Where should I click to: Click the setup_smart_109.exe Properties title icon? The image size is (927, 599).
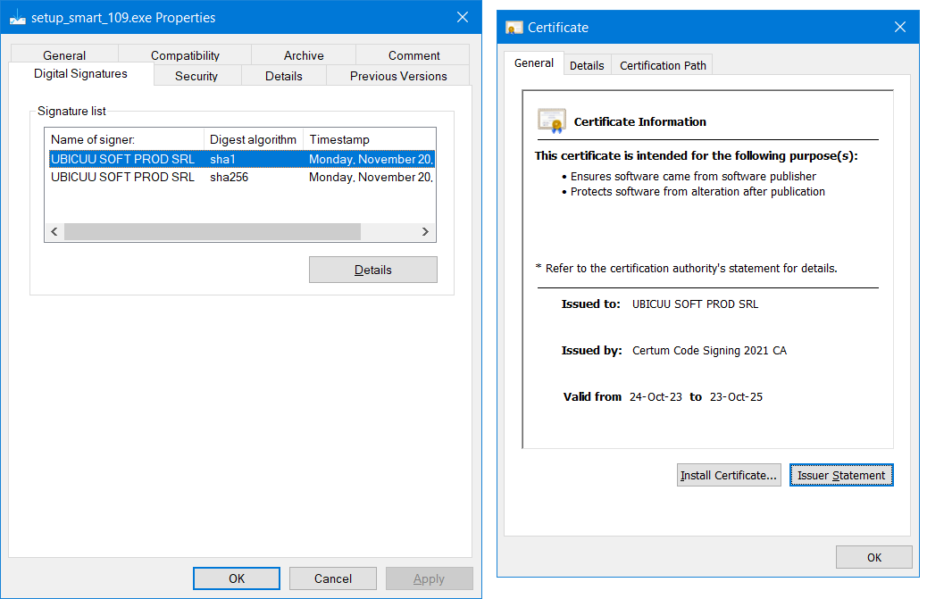click(x=18, y=18)
